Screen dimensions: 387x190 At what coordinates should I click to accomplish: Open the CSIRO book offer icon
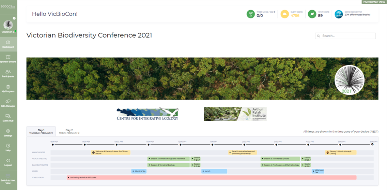(339, 14)
